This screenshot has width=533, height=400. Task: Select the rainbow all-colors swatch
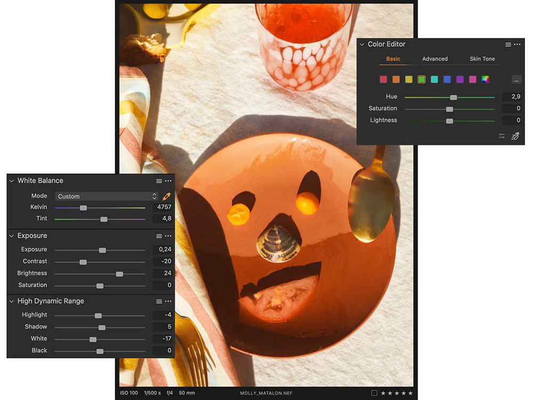[x=486, y=79]
